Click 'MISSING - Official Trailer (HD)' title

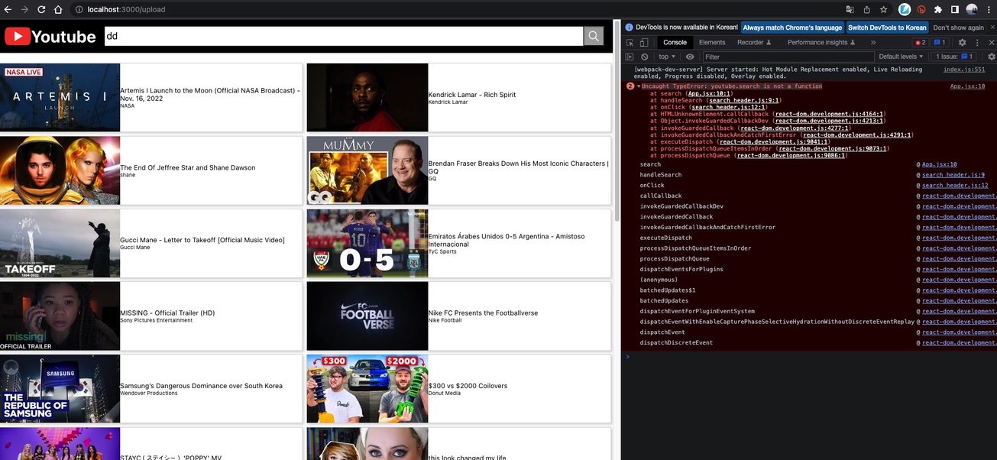(x=167, y=313)
